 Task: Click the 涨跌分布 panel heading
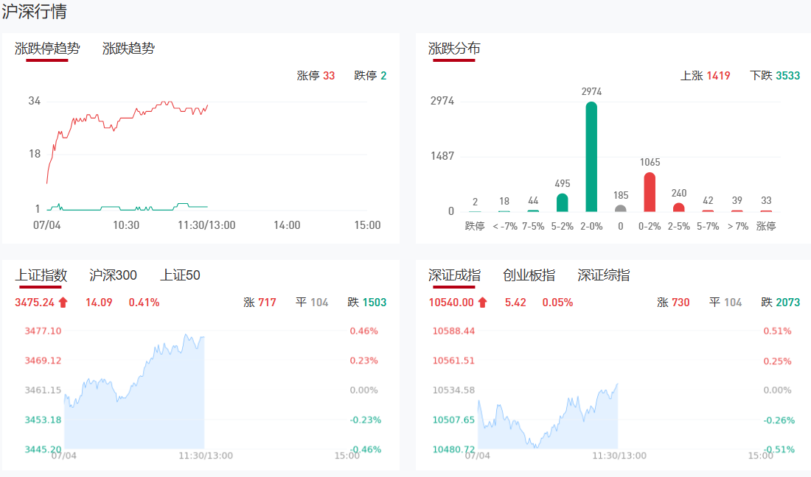tap(454, 49)
